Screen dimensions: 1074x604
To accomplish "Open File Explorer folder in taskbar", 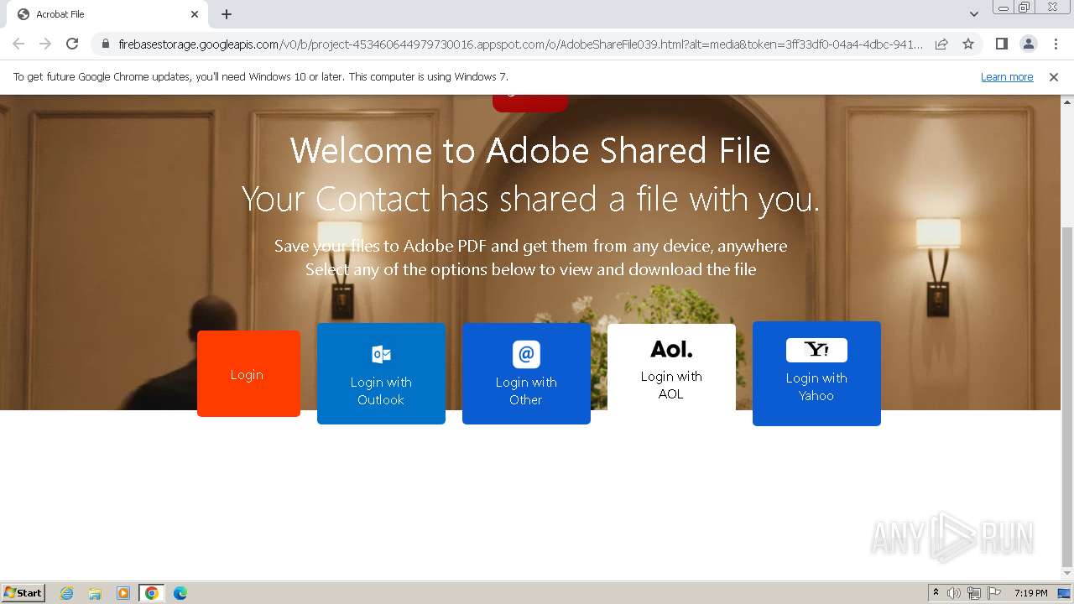I will click(x=95, y=593).
